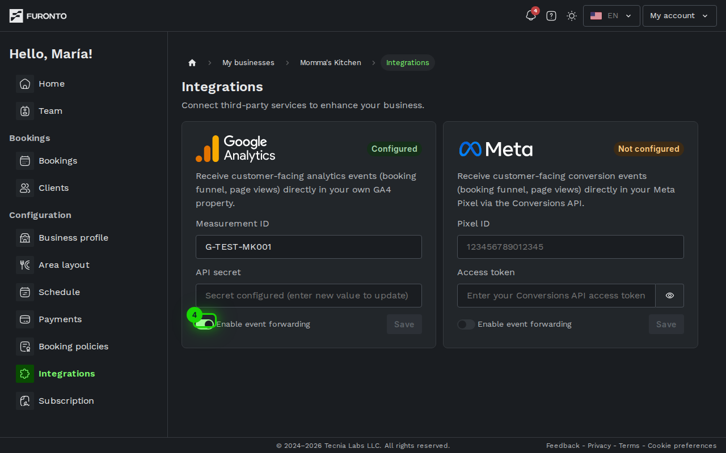
Task: Focus the Meta Access token field
Action: pyautogui.click(x=556, y=296)
